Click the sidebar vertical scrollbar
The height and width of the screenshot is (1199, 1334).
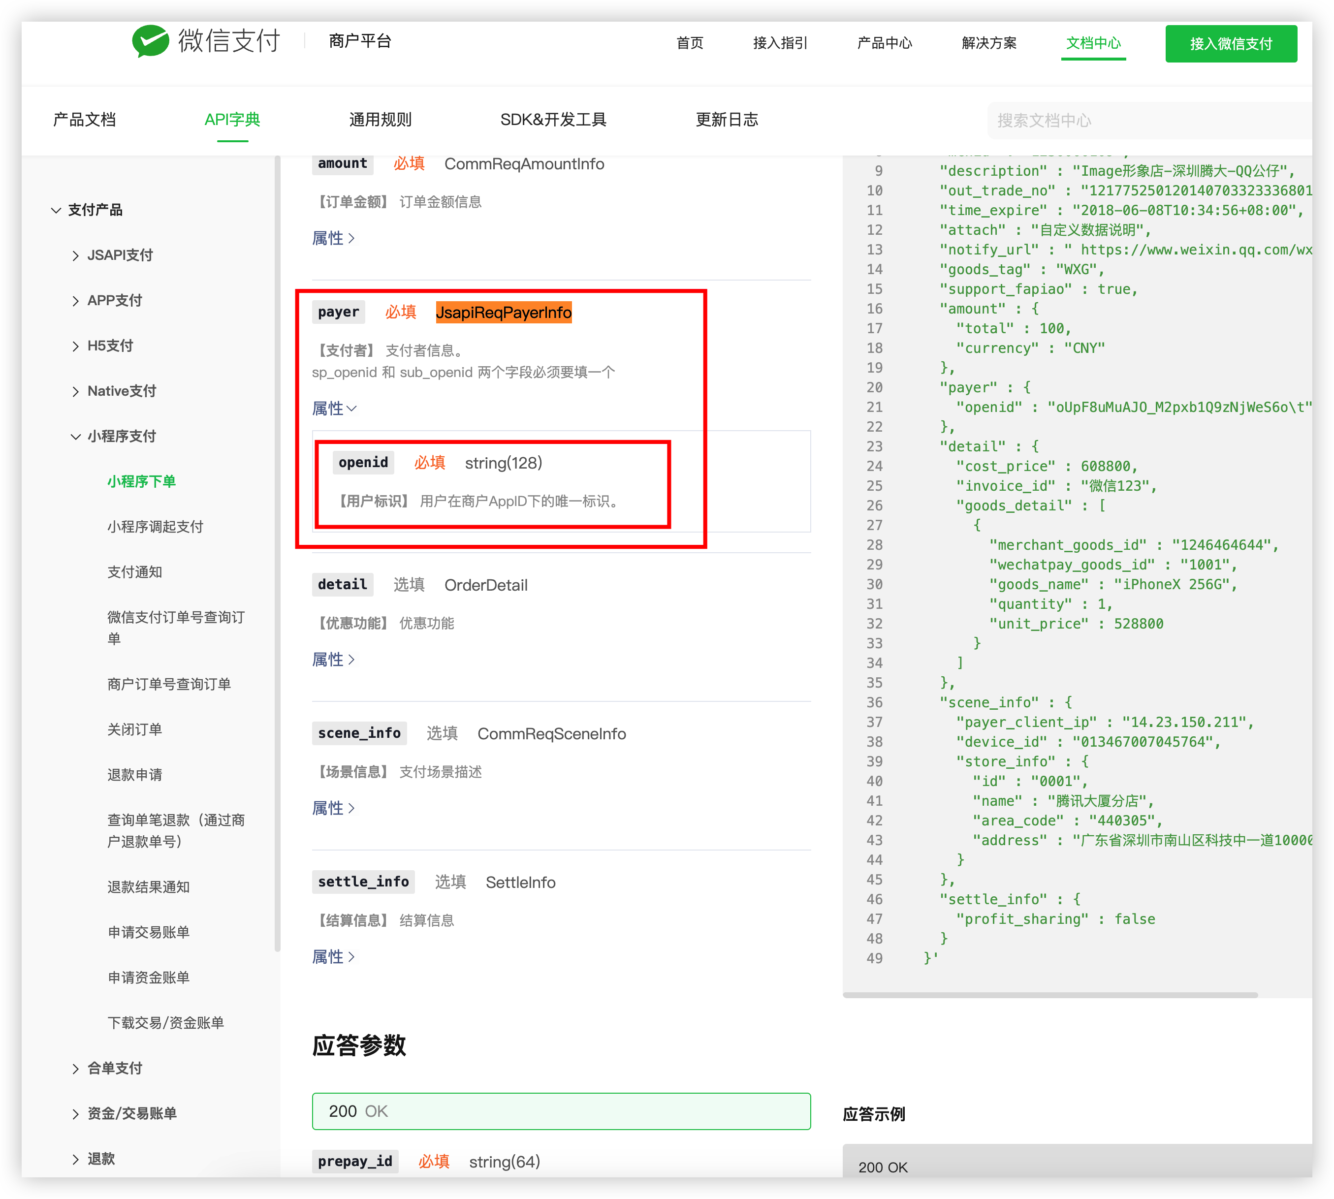pos(277,553)
